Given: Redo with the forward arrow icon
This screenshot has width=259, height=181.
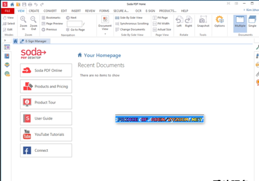Looking at the screenshot, I should click(42, 4).
